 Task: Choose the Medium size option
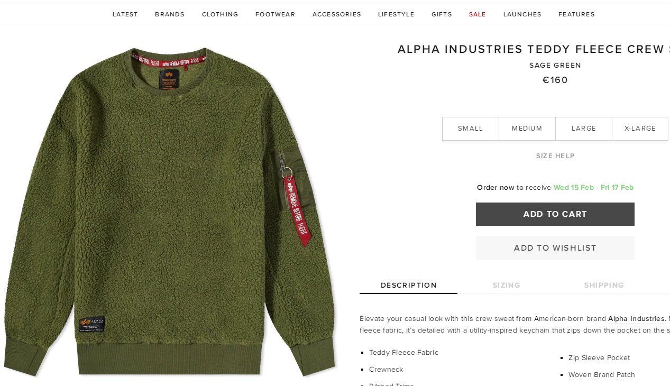(527, 128)
